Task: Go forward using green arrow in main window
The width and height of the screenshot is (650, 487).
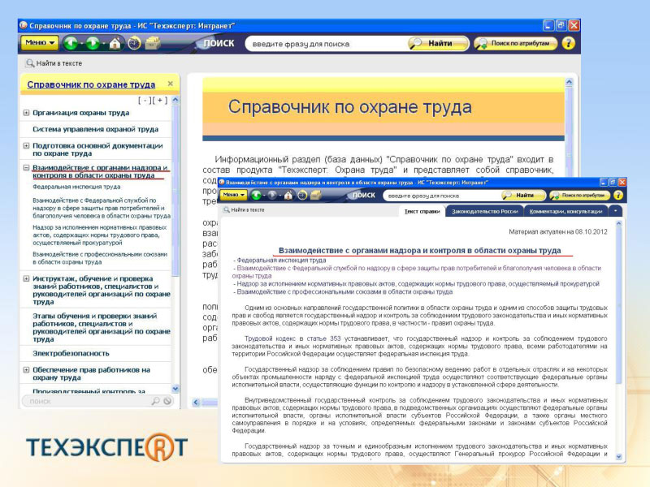Action: pos(93,43)
